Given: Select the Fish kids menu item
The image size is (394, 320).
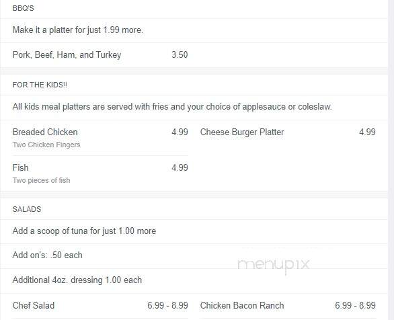Looking at the screenshot, I should pyautogui.click(x=20, y=167).
